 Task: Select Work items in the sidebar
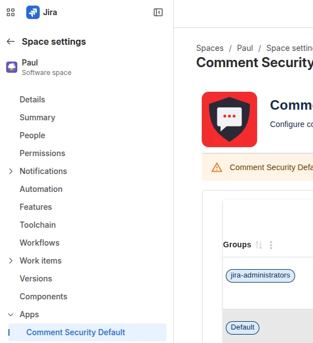point(41,261)
